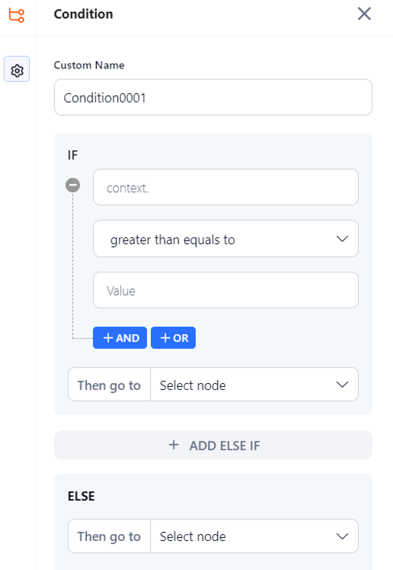
Task: Click chevron arrow in IF node selector
Action: [342, 385]
